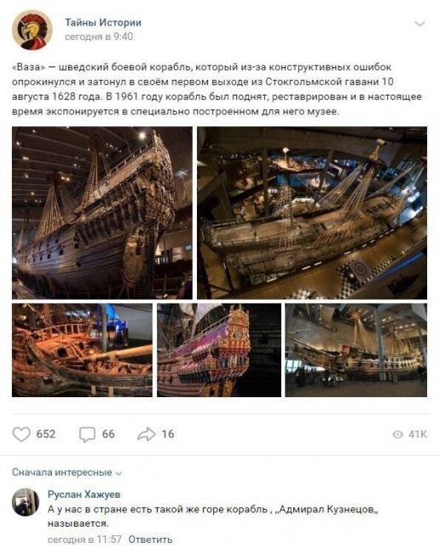Screen dimensions: 439x554
Task: Open the colorful painted ship model photo
Action: point(219,350)
